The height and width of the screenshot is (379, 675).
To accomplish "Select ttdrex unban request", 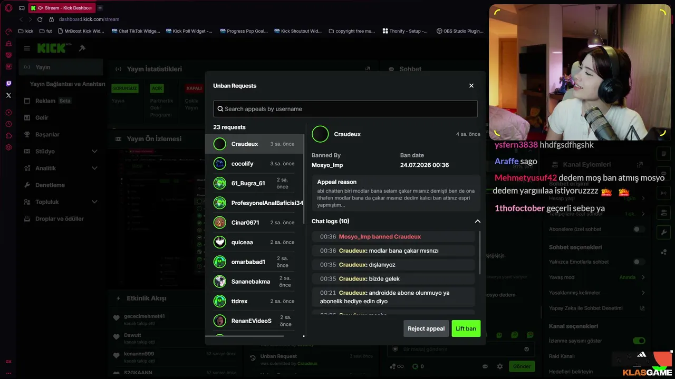I will coord(255,301).
